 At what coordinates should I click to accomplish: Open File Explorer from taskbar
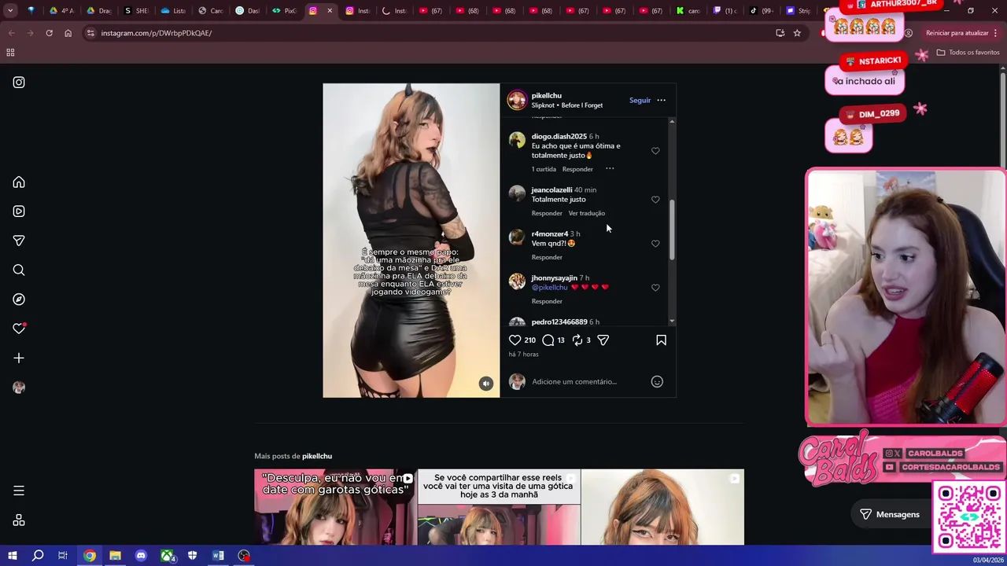point(115,556)
